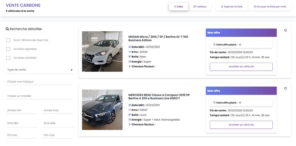Click the Kms Min field
The width and height of the screenshot is (296, 146).
click(x=22, y=123)
